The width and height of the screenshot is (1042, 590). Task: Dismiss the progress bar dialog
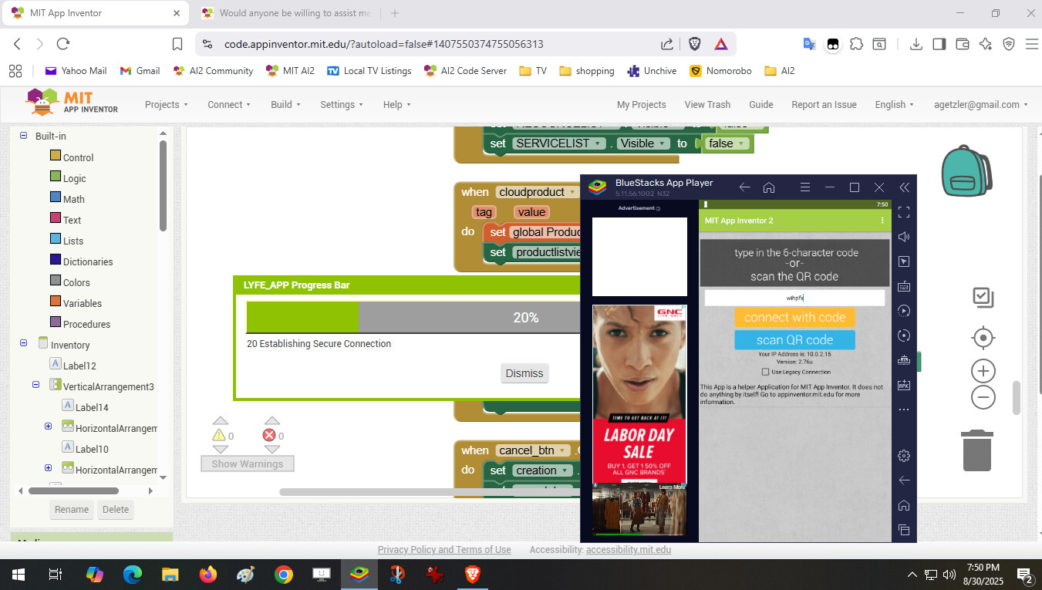(524, 373)
